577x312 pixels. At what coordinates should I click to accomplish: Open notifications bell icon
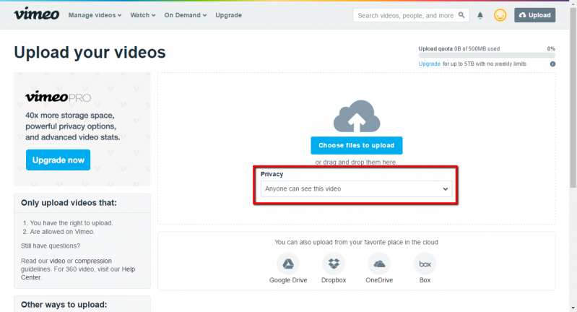coord(480,15)
